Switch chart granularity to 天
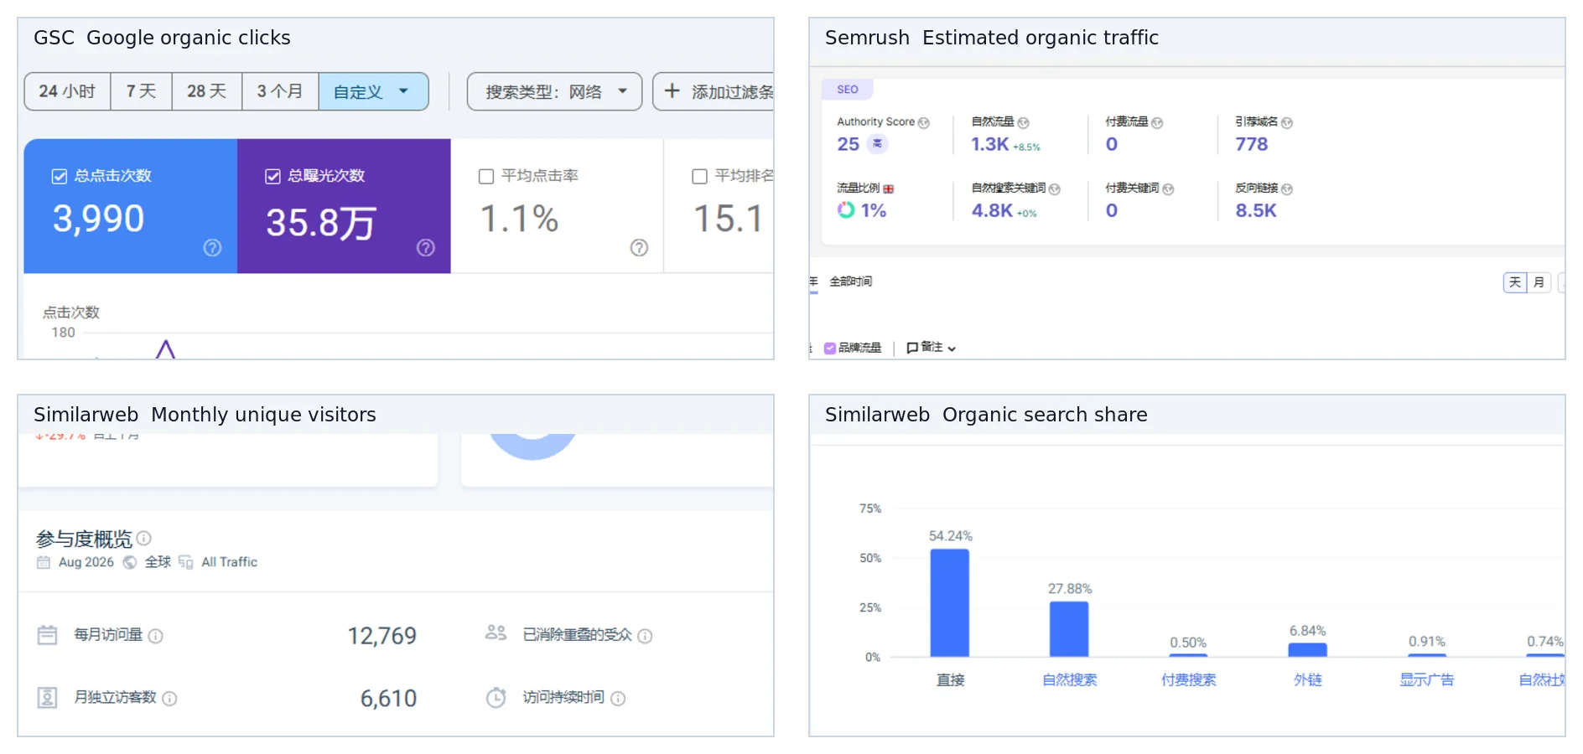The image size is (1583, 754). pos(1515,282)
